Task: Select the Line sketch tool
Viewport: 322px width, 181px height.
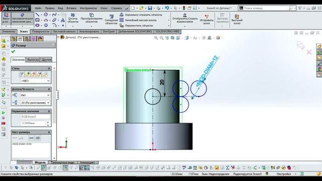Action: pyautogui.click(x=37, y=15)
